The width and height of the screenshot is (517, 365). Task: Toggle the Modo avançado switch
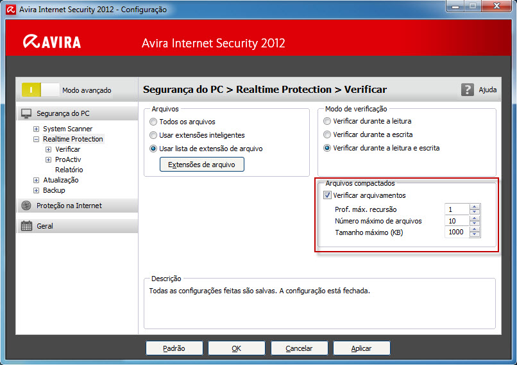tap(40, 90)
